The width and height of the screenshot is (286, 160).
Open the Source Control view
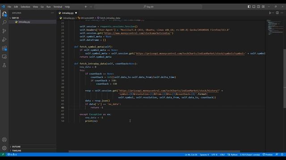(4, 31)
